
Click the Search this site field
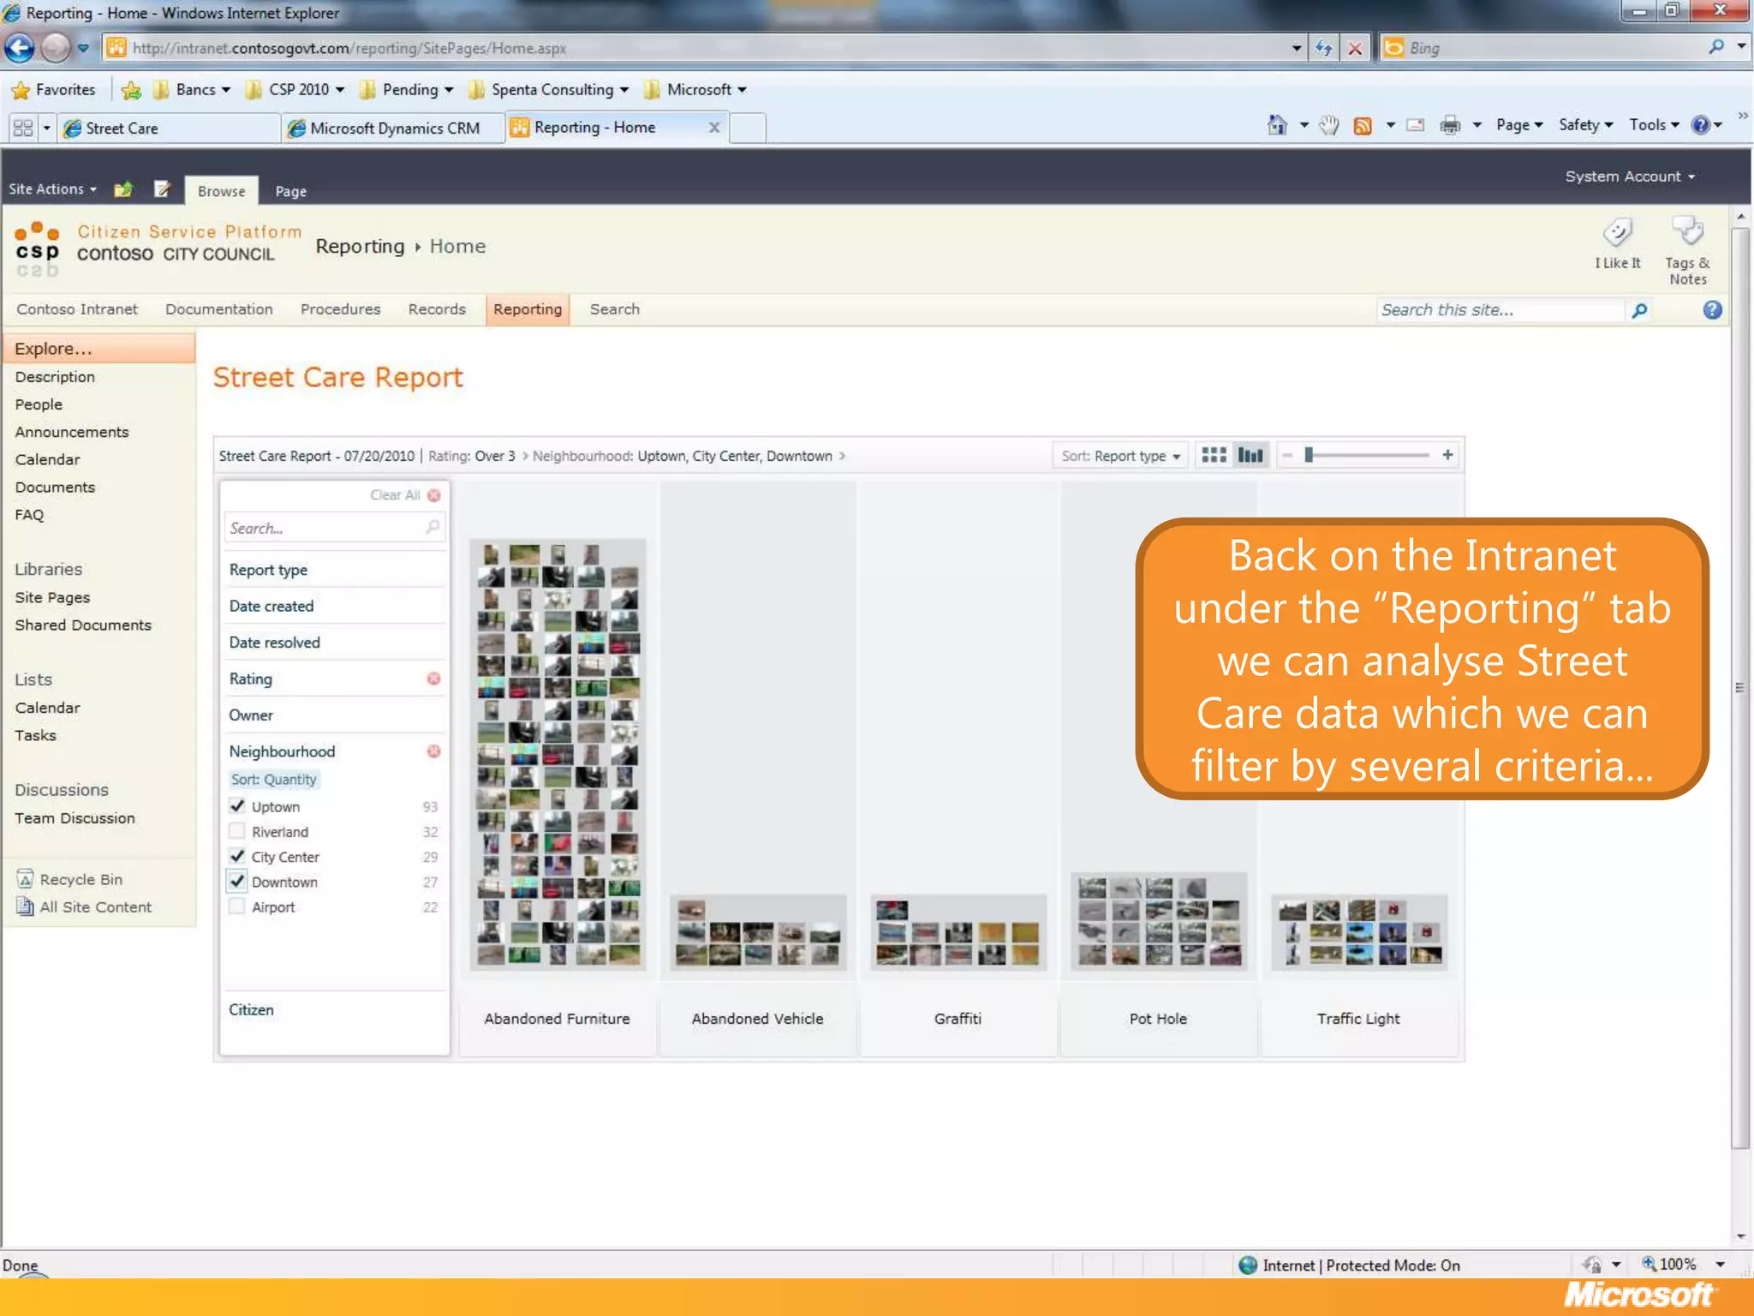[x=1500, y=310]
